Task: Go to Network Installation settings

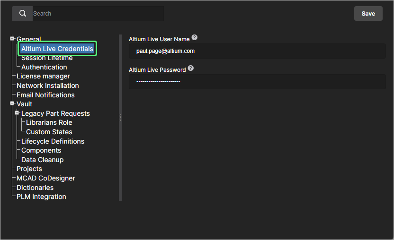Action: (47, 86)
